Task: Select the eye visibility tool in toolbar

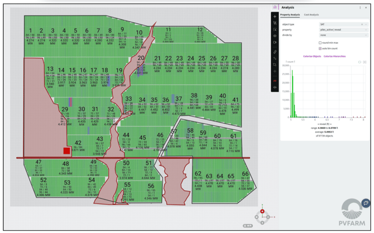Action: [x=275, y=36]
